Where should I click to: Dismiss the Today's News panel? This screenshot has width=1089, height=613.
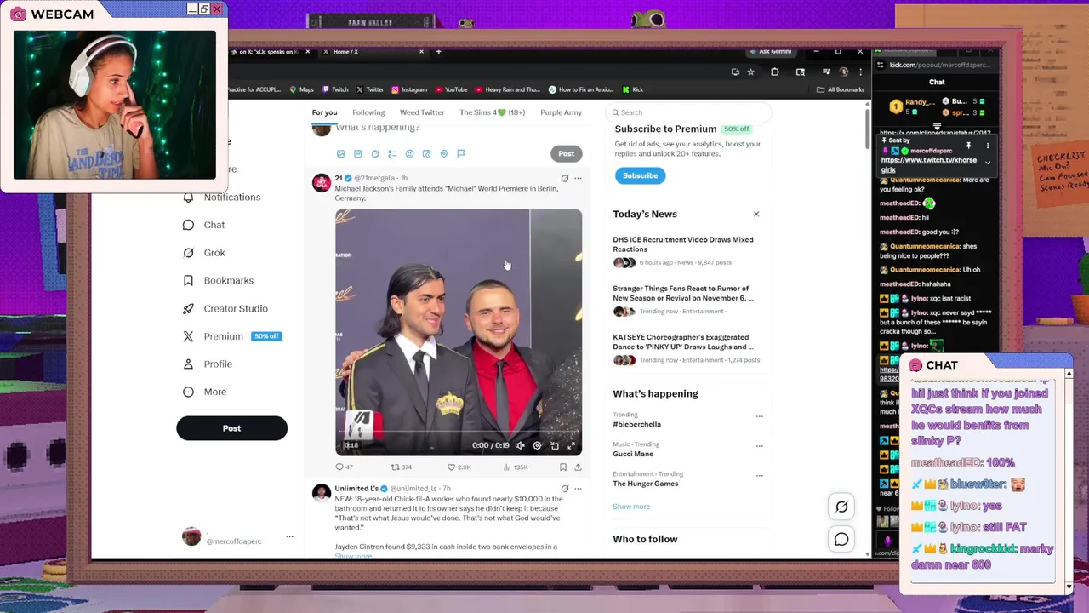[756, 214]
